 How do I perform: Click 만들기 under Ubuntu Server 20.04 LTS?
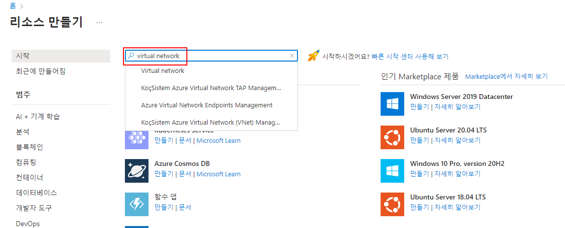(419, 140)
